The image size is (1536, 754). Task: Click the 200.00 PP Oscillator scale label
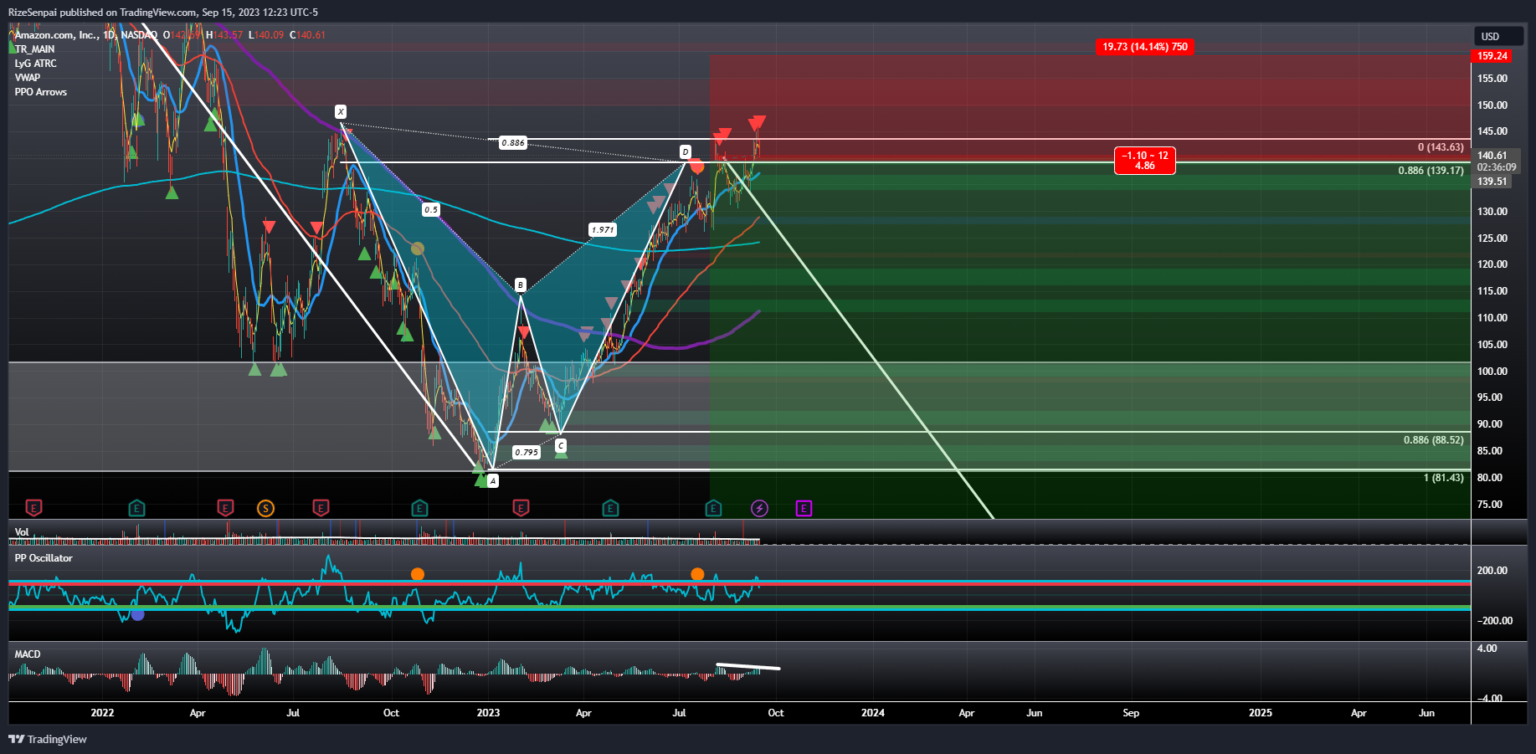click(1492, 571)
